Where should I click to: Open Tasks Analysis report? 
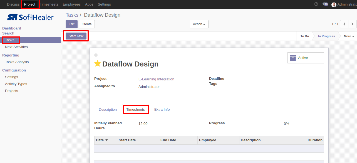click(17, 62)
